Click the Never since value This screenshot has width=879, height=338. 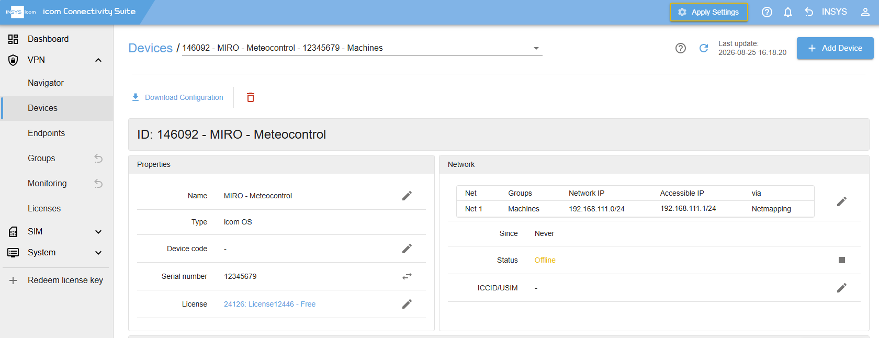click(544, 233)
